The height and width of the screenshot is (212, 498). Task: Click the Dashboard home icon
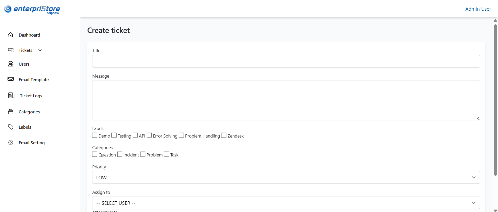click(x=11, y=35)
